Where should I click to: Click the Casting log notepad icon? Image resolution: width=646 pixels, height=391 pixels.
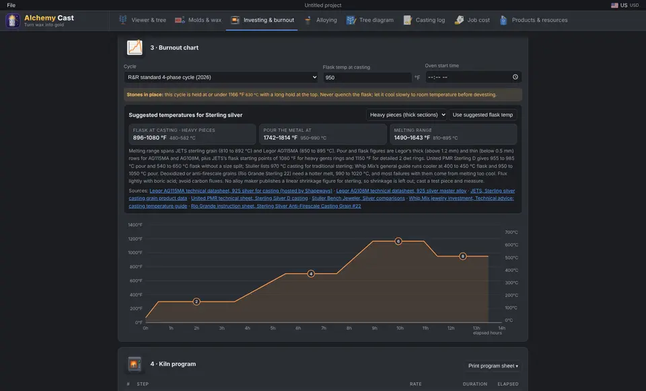pos(408,19)
